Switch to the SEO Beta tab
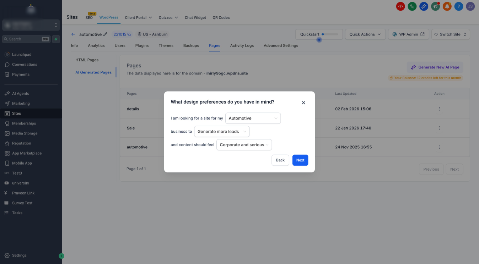 [89, 18]
